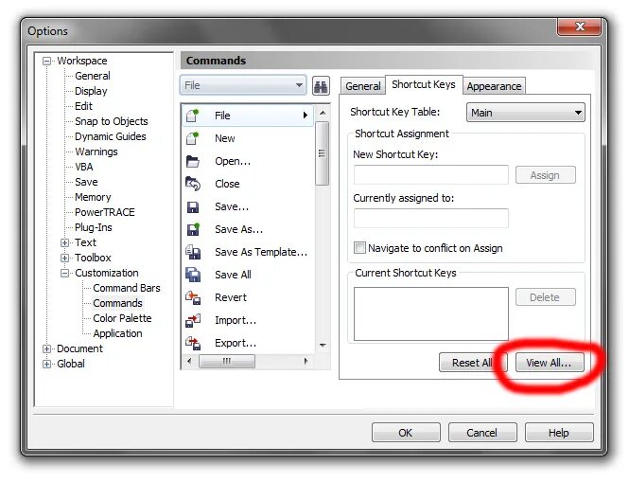Select Snap to Objects tree item
Image resolution: width=629 pixels, height=482 pixels.
(x=111, y=122)
